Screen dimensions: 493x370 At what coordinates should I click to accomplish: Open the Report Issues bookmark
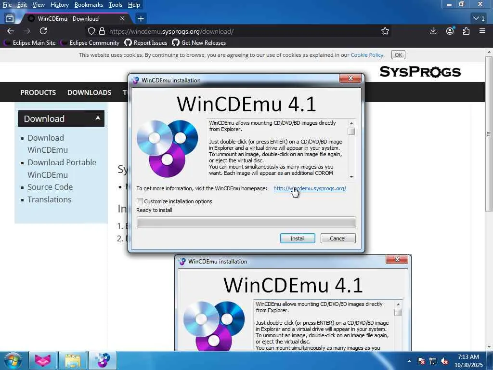145,43
